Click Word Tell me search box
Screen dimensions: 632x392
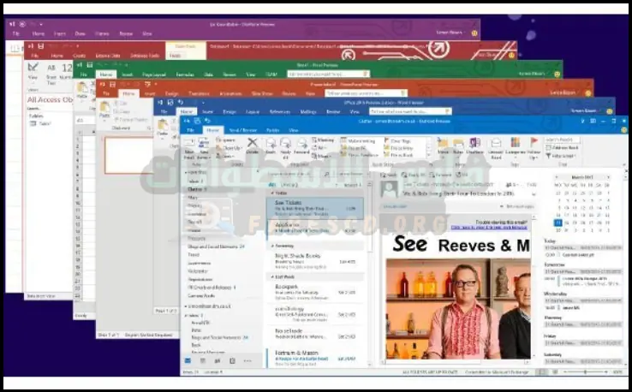[410, 111]
